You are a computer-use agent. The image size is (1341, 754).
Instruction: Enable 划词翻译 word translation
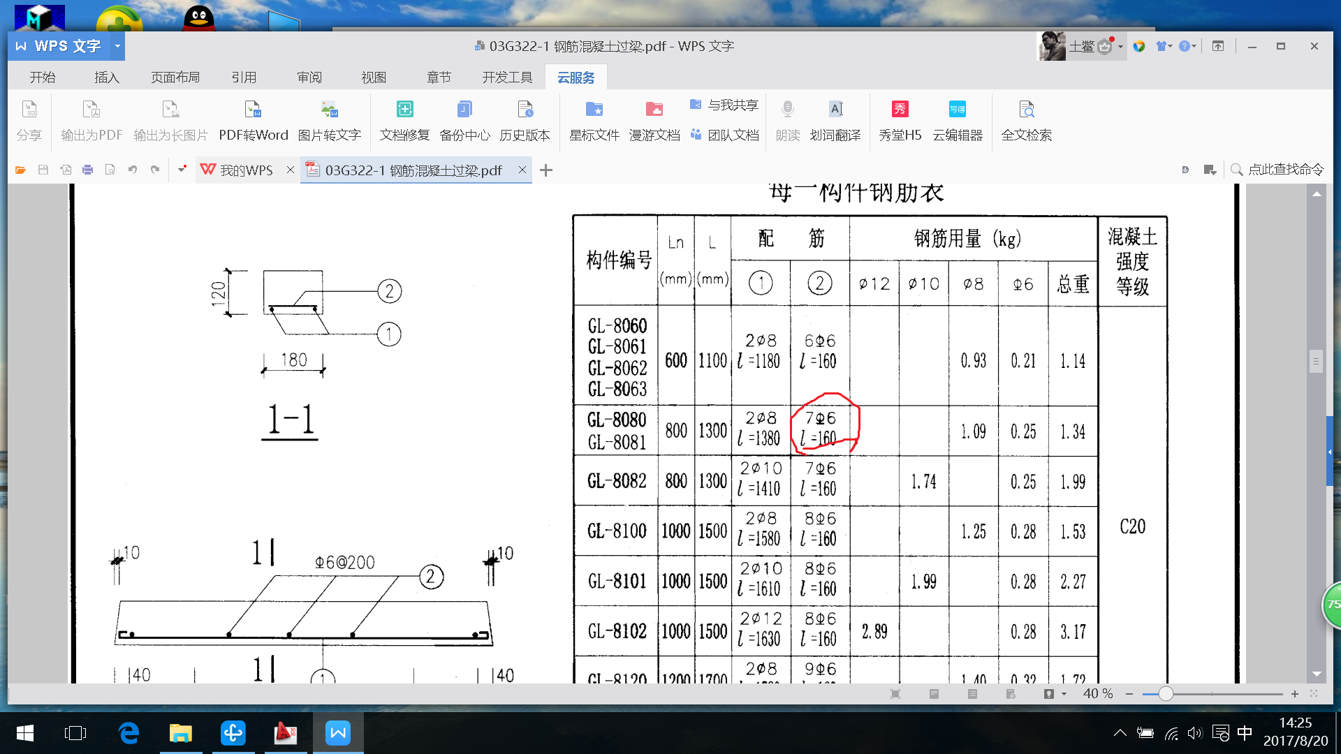pyautogui.click(x=835, y=120)
